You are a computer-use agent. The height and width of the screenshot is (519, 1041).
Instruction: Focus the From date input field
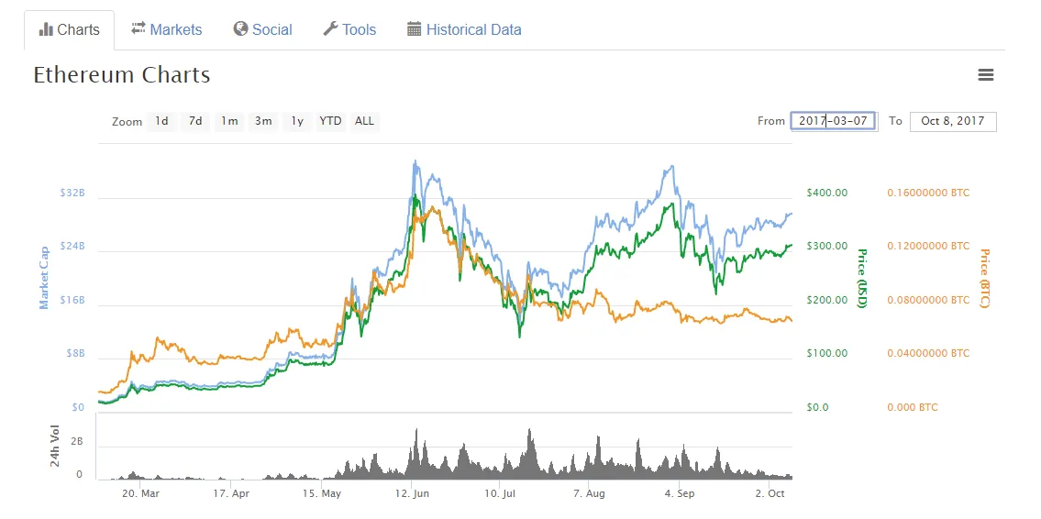coord(833,121)
